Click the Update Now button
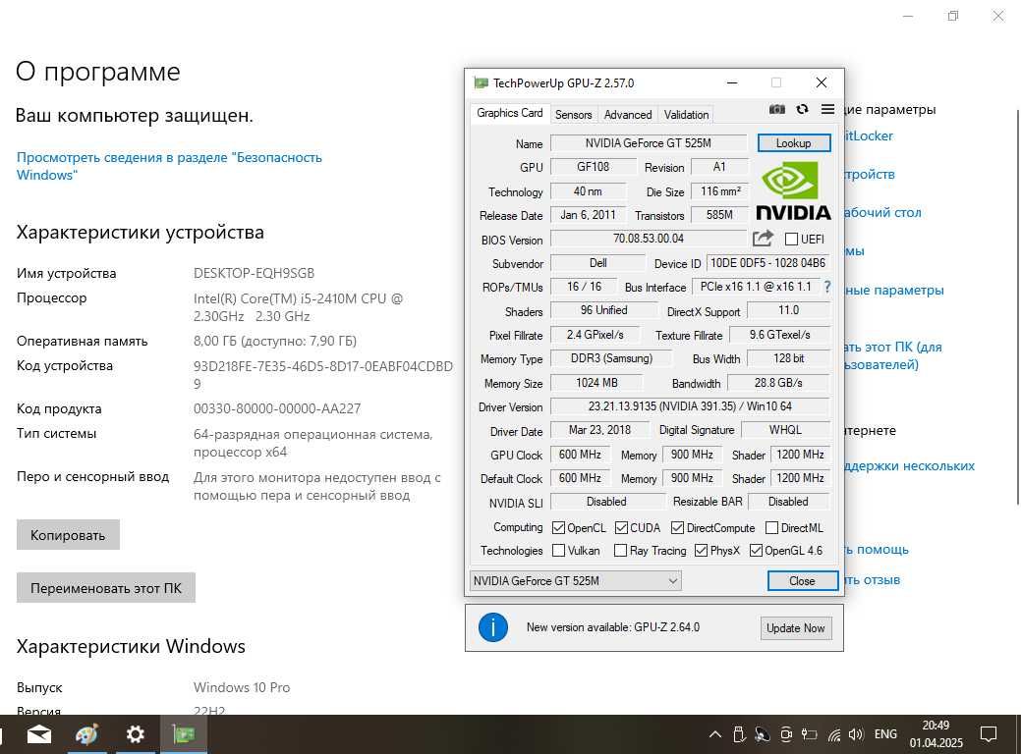Viewport: 1021px width, 754px height. (x=795, y=627)
